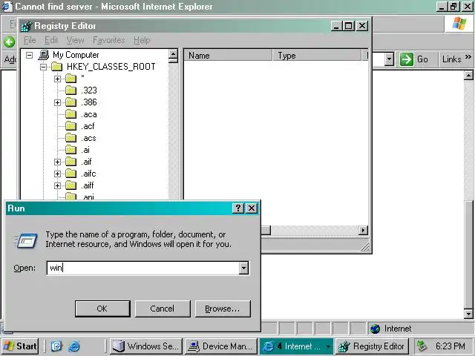Click the Open text field containing win
Image resolution: width=475 pixels, height=356 pixels.
coord(142,268)
